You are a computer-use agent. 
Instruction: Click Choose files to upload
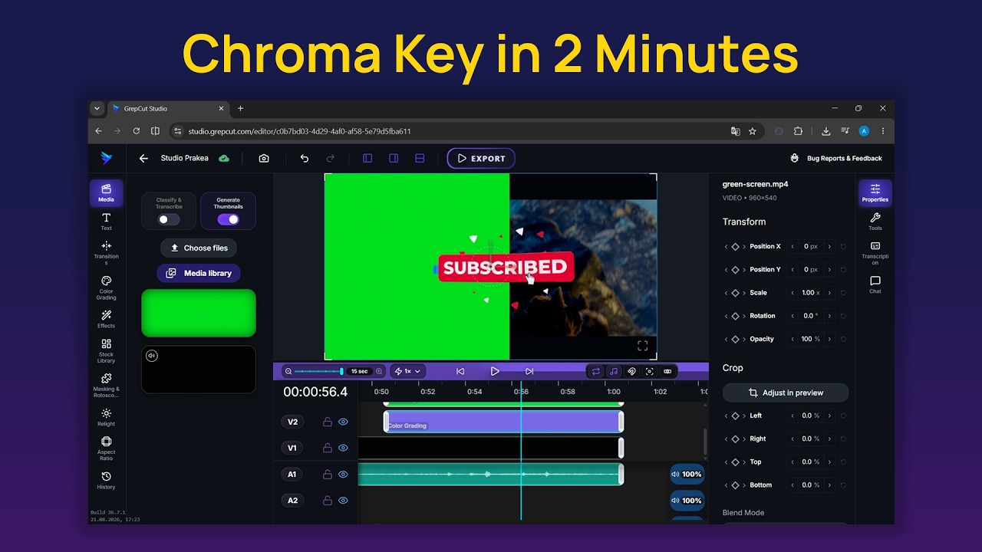pos(199,248)
